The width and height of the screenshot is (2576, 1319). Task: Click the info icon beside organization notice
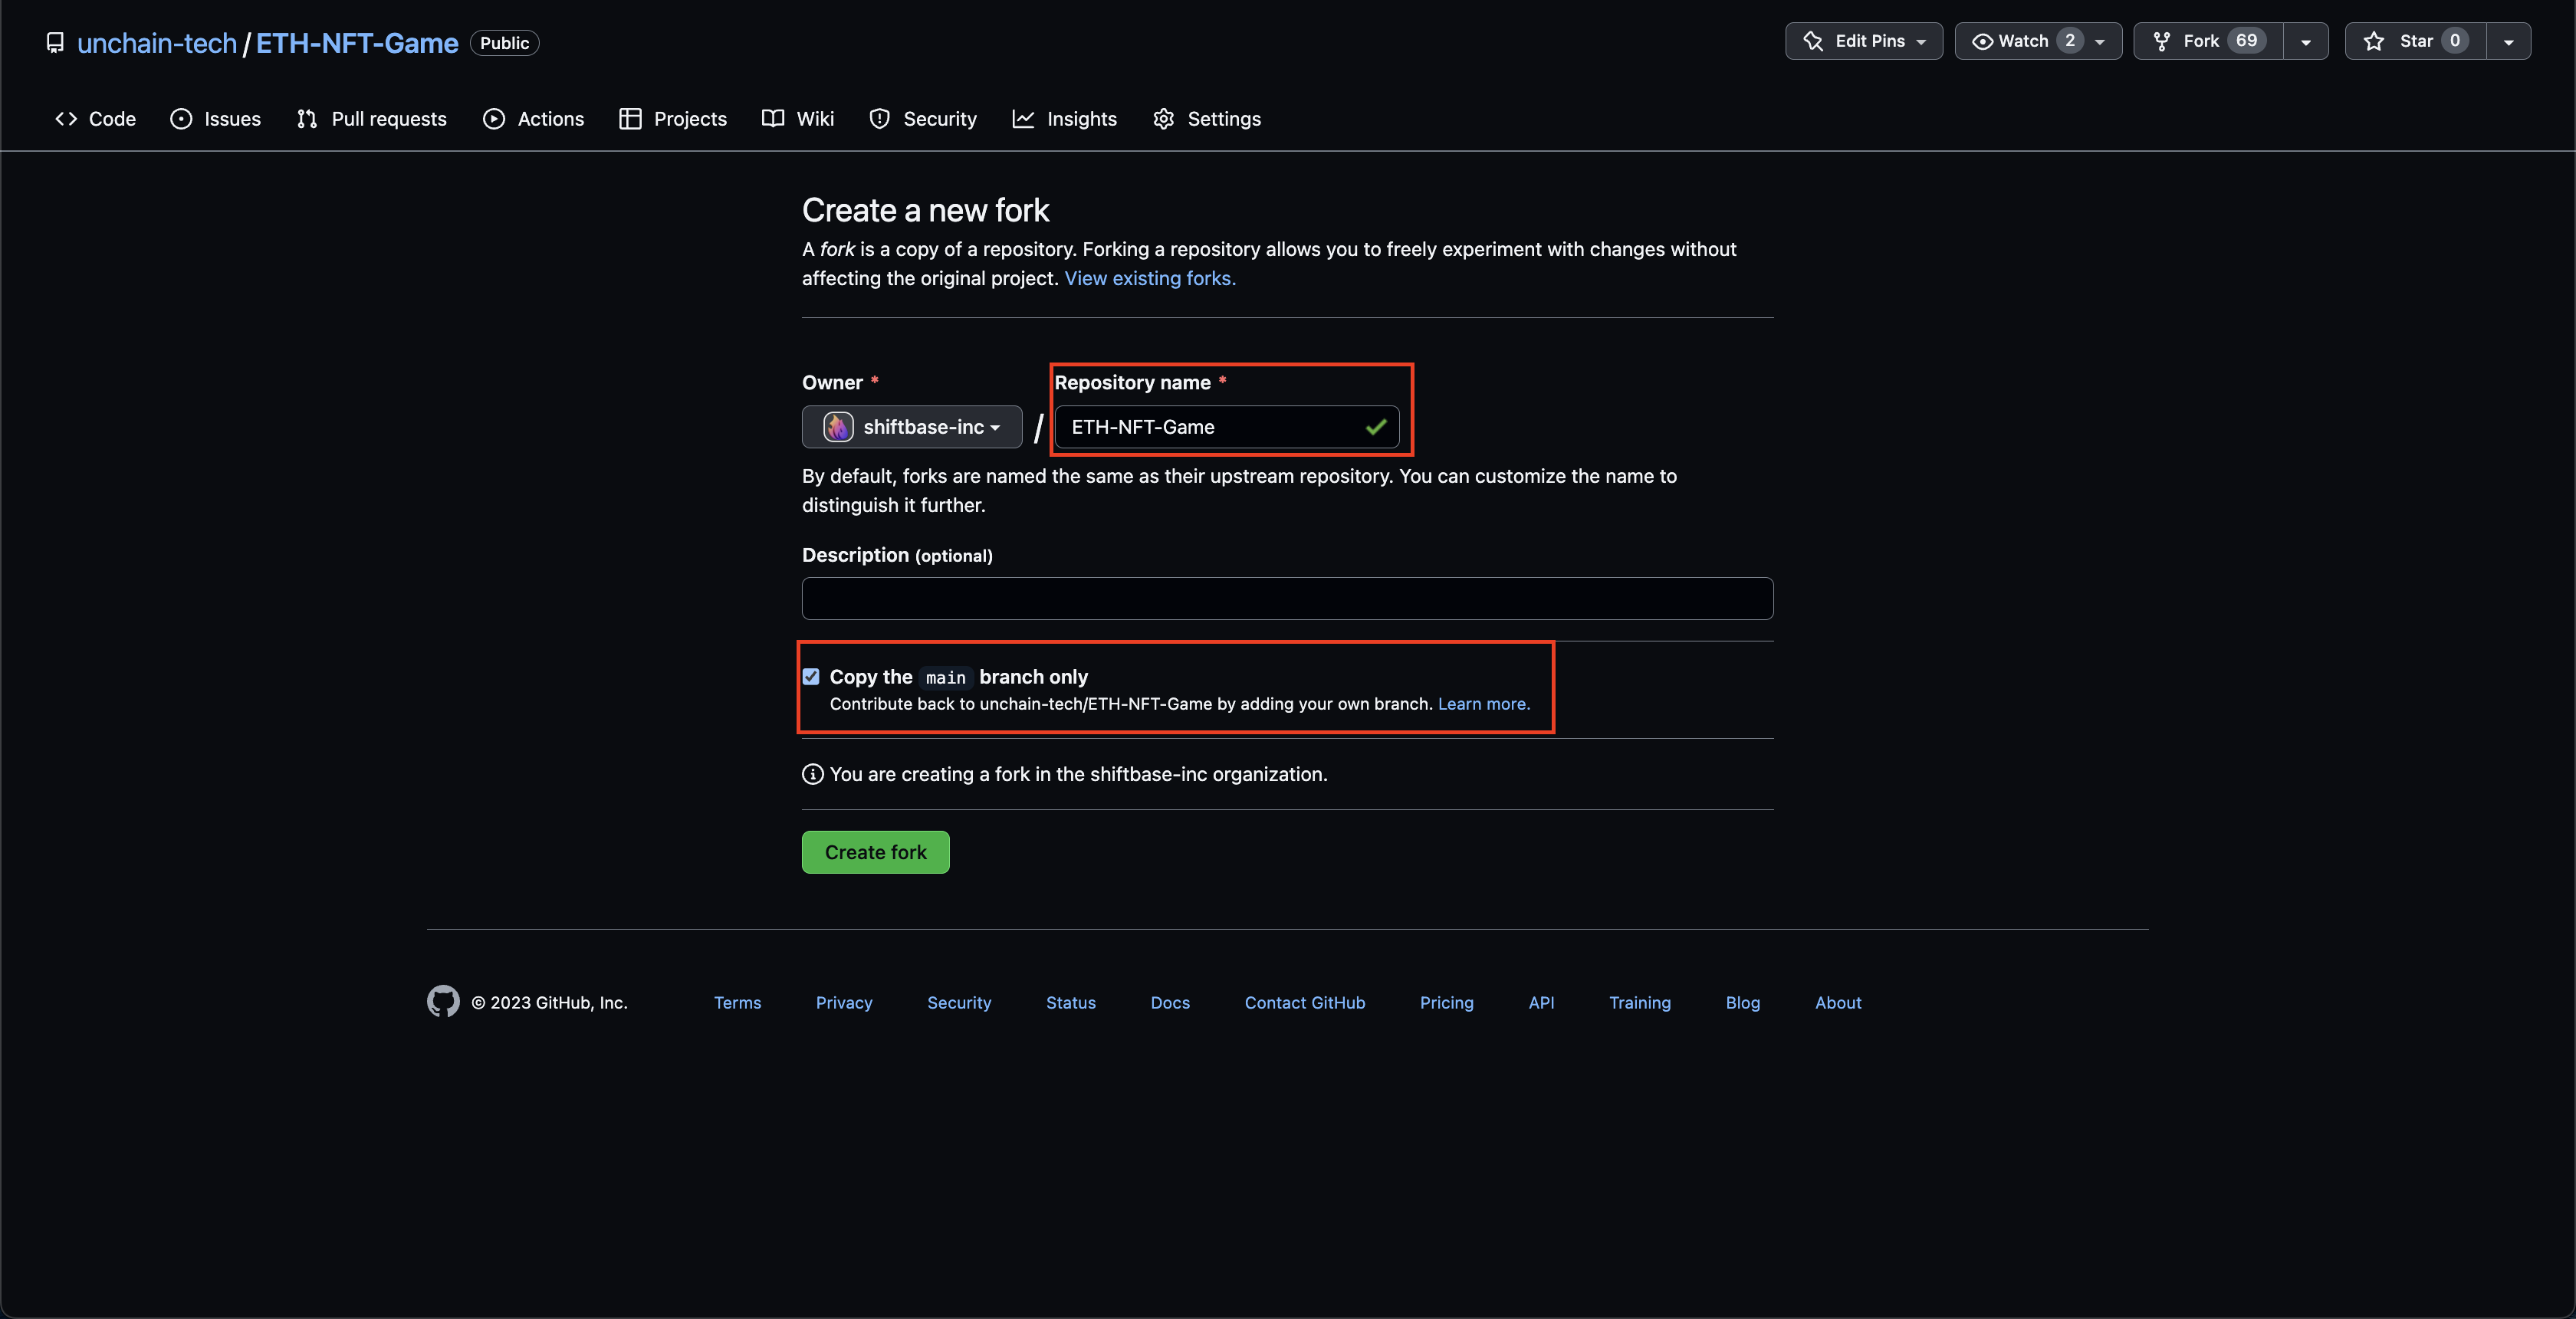813,774
